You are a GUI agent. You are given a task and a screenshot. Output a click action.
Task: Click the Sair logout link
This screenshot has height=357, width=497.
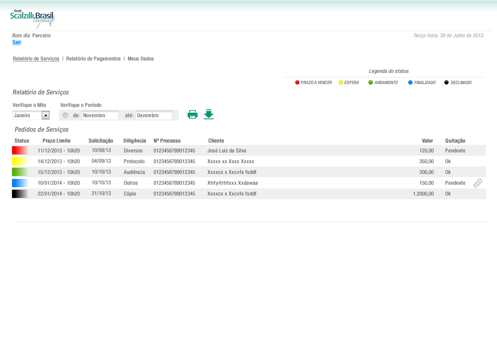(17, 42)
